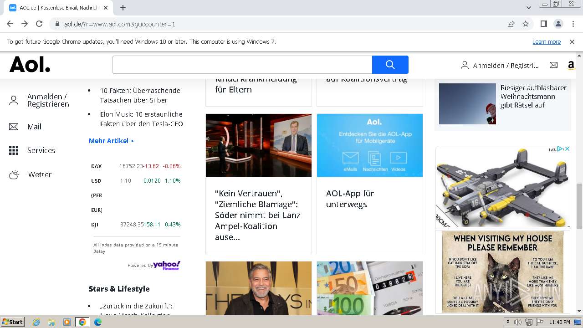Click into the AOL search field
The image size is (583, 328).
point(242,65)
